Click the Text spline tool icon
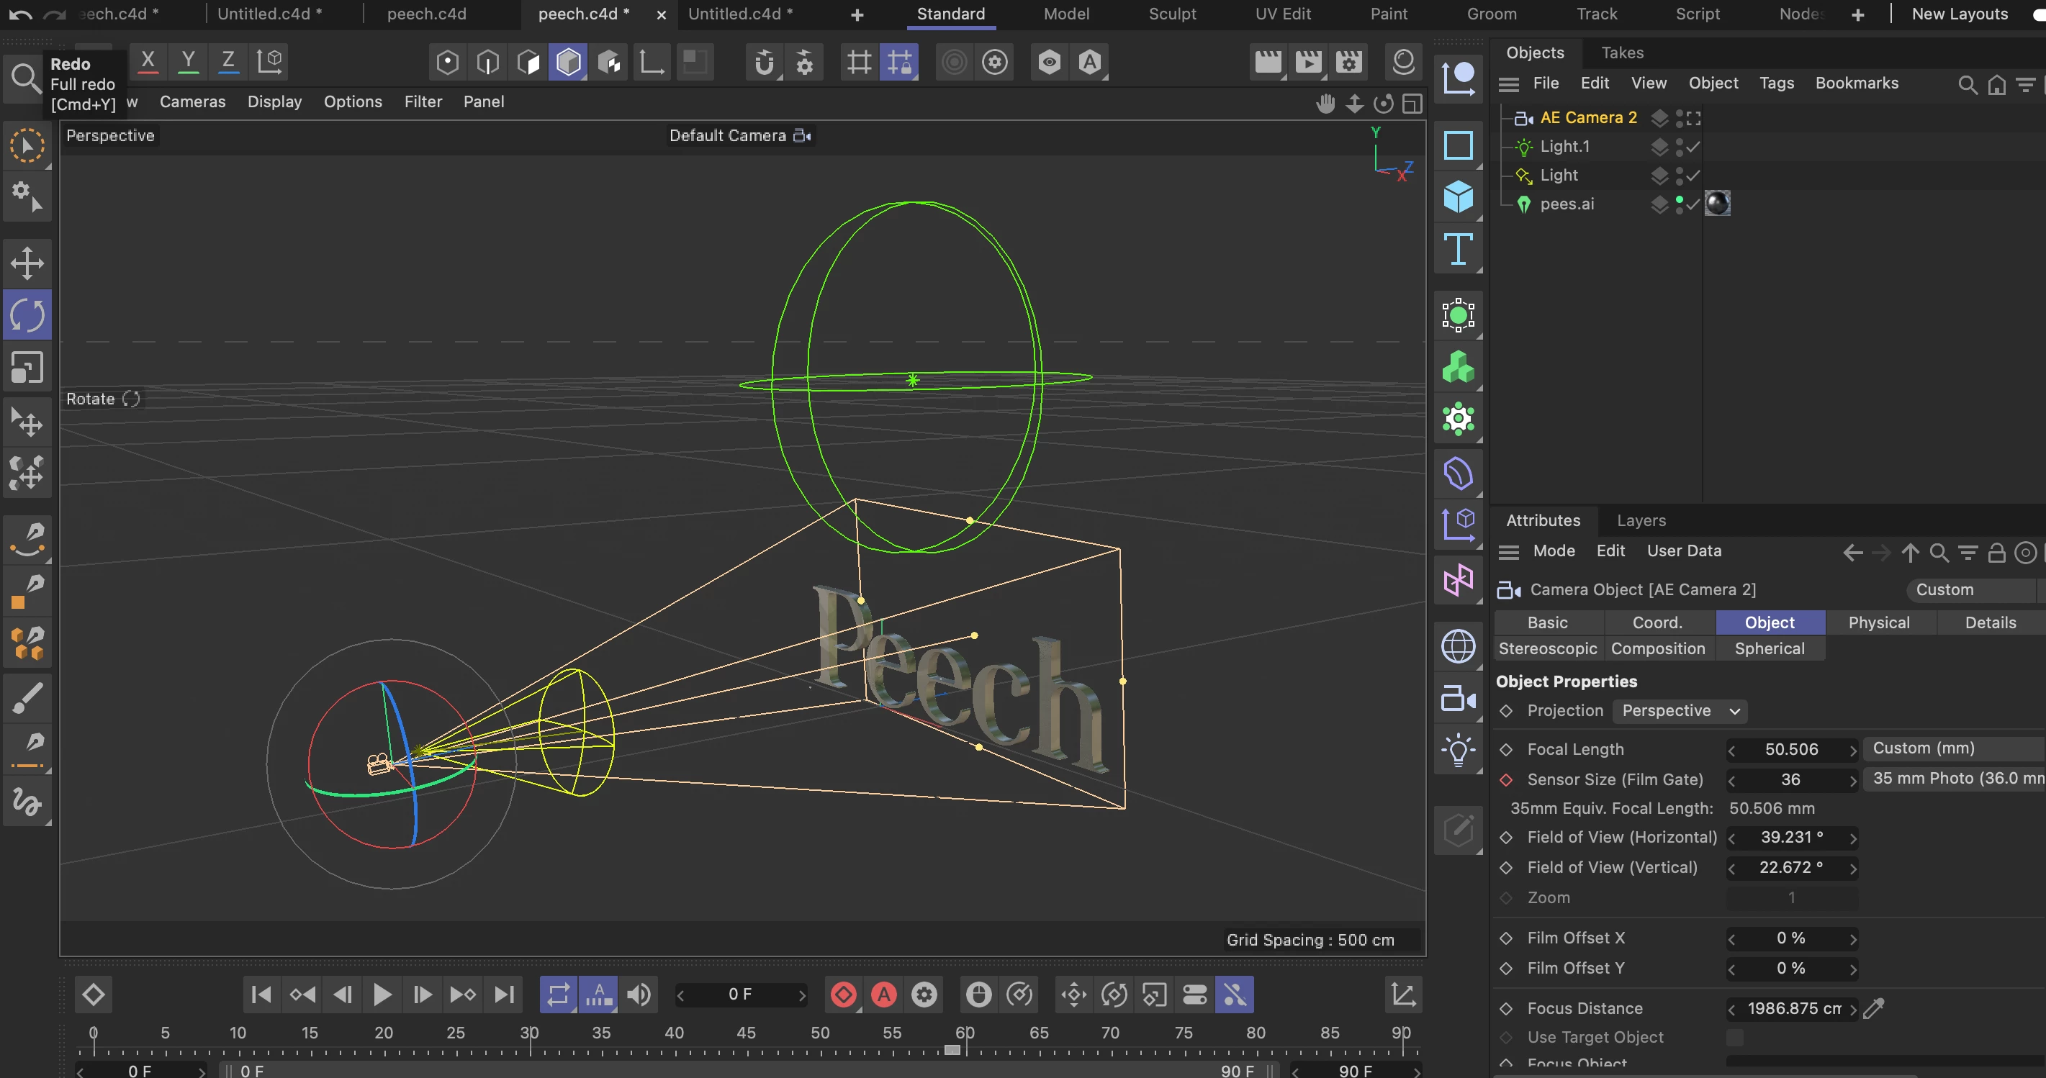2046x1078 pixels. pyautogui.click(x=1457, y=249)
